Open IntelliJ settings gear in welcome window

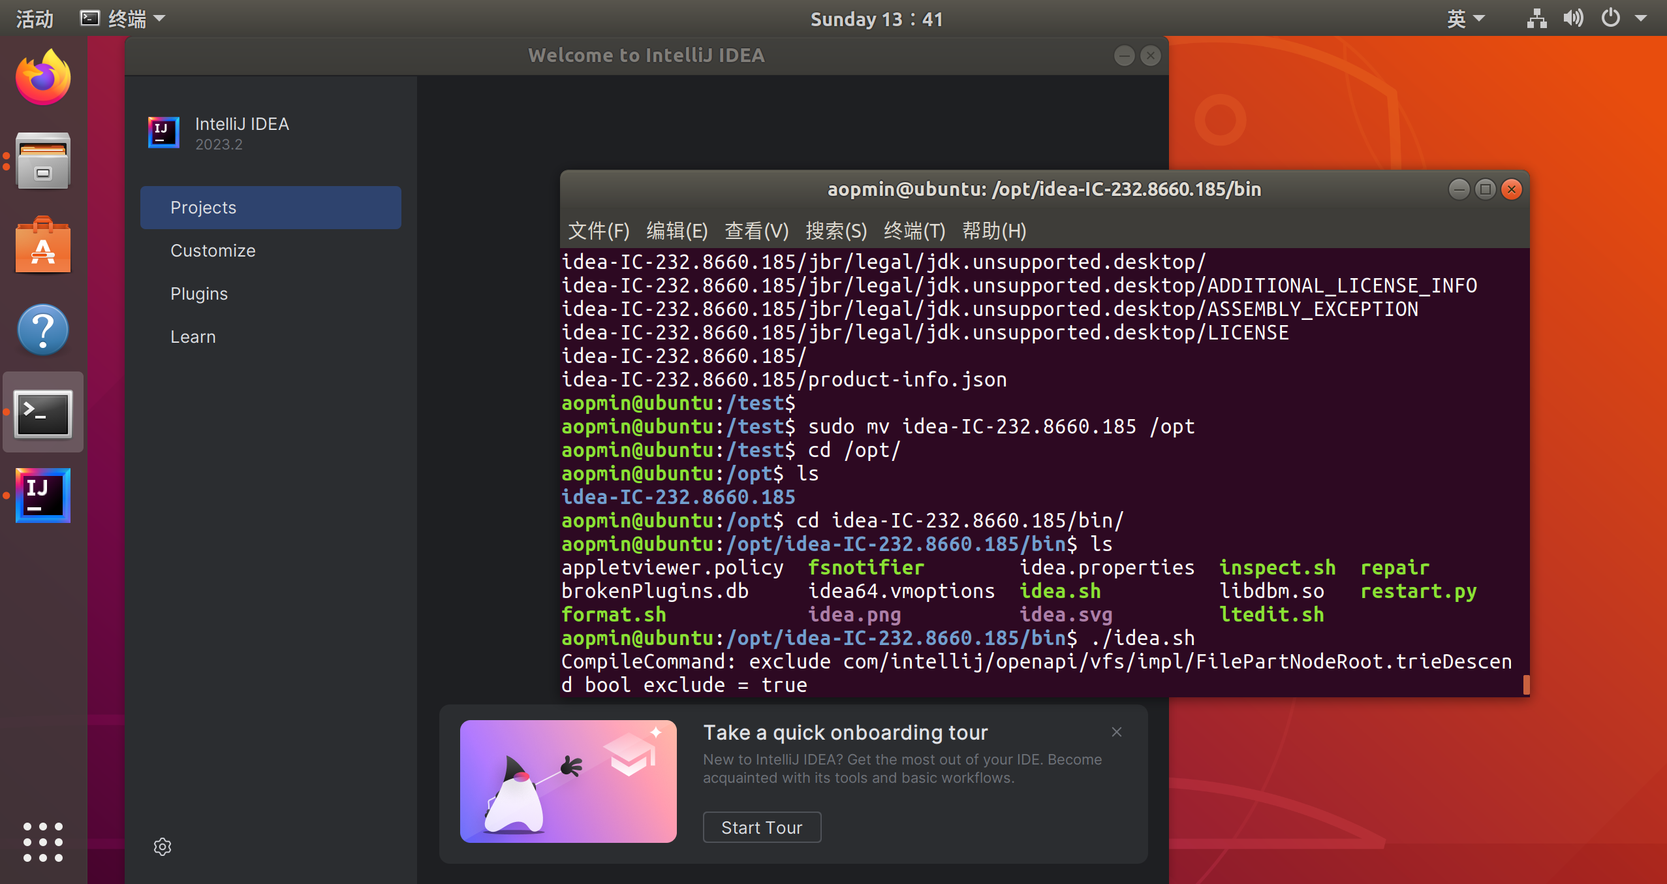[163, 847]
